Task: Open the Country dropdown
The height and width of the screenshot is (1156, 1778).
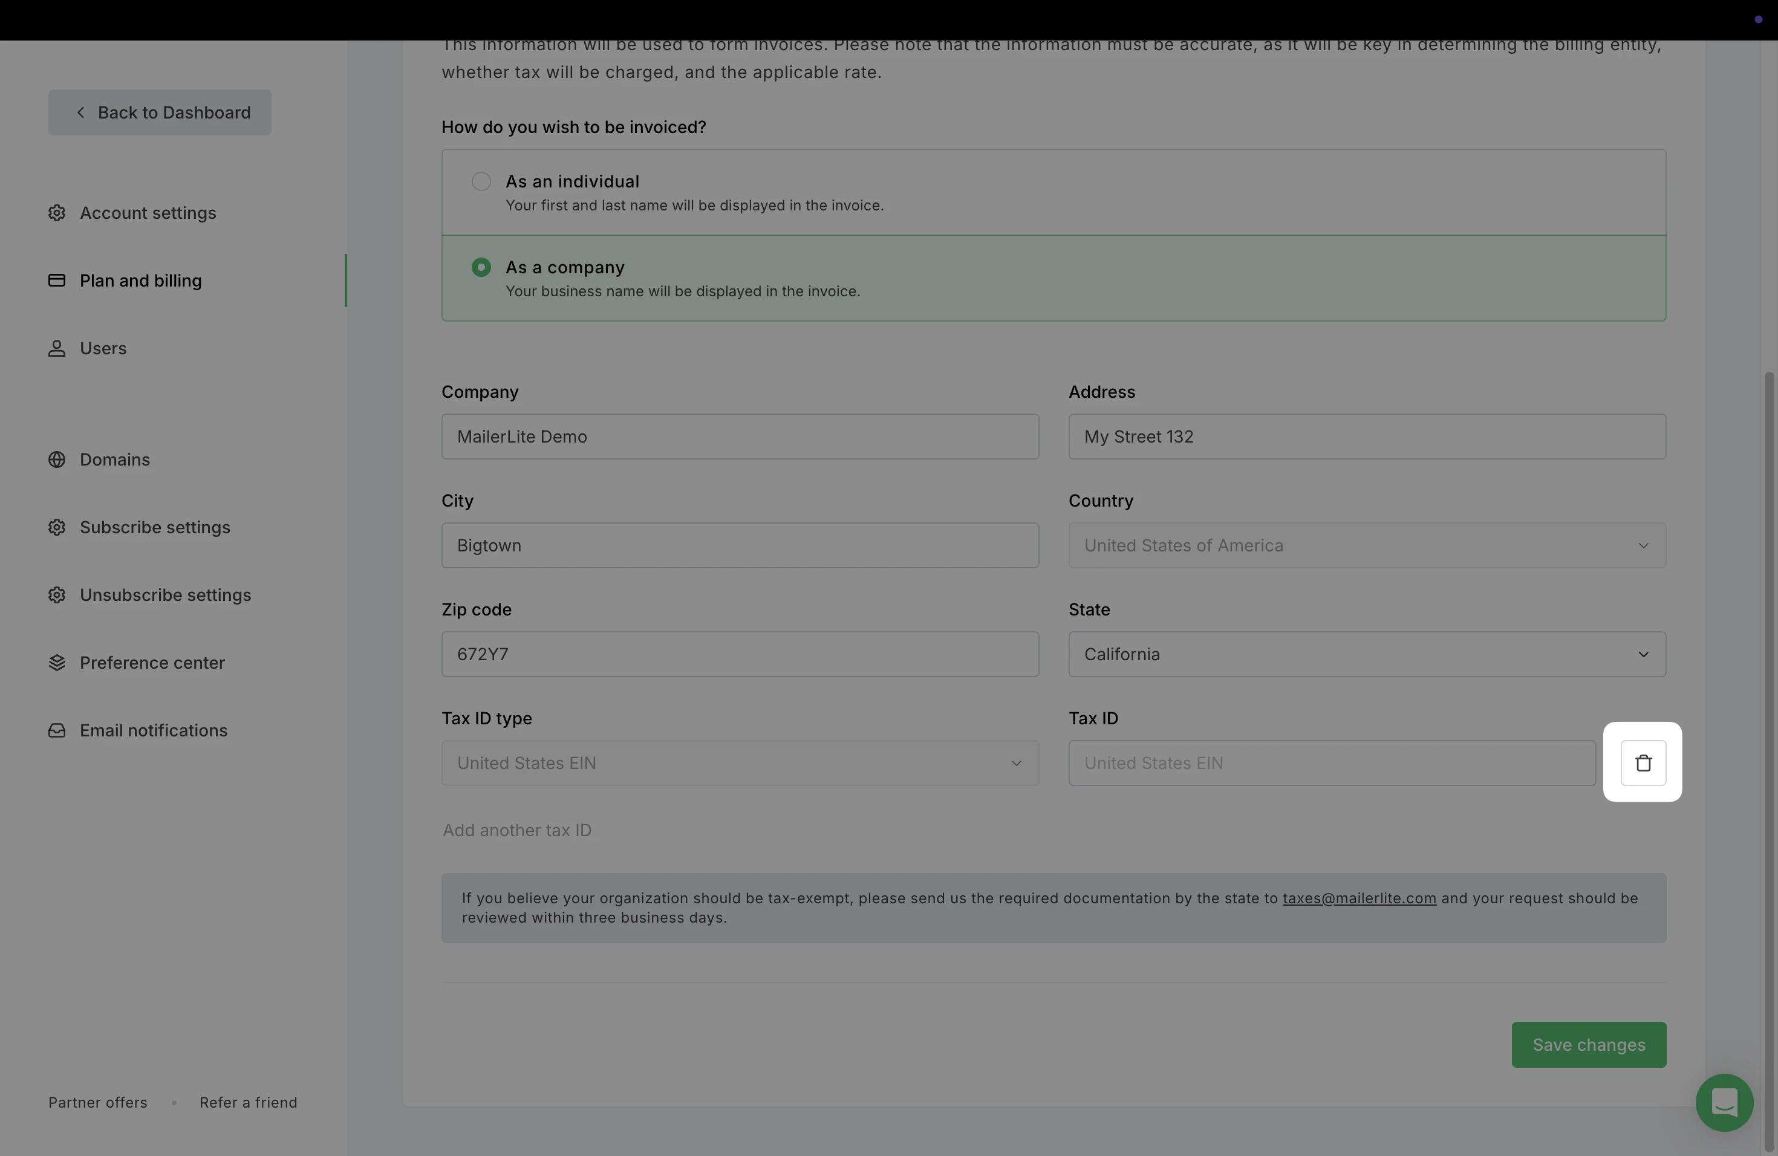Action: click(1366, 545)
